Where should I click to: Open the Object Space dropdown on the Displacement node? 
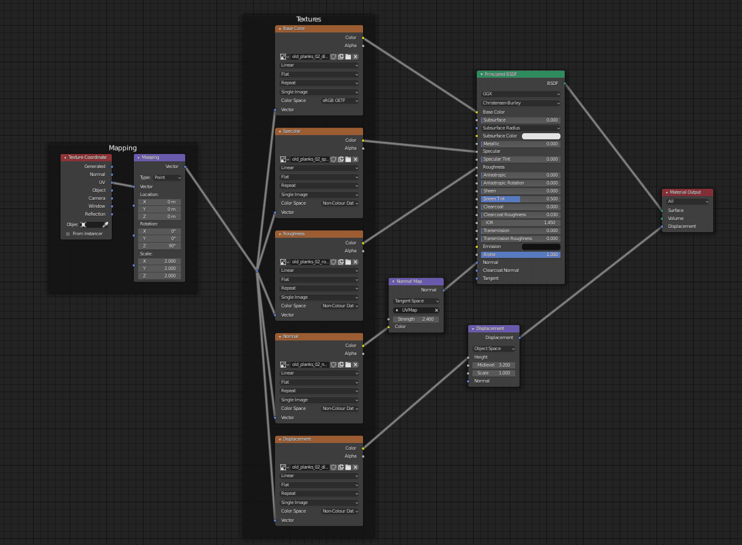coord(493,348)
